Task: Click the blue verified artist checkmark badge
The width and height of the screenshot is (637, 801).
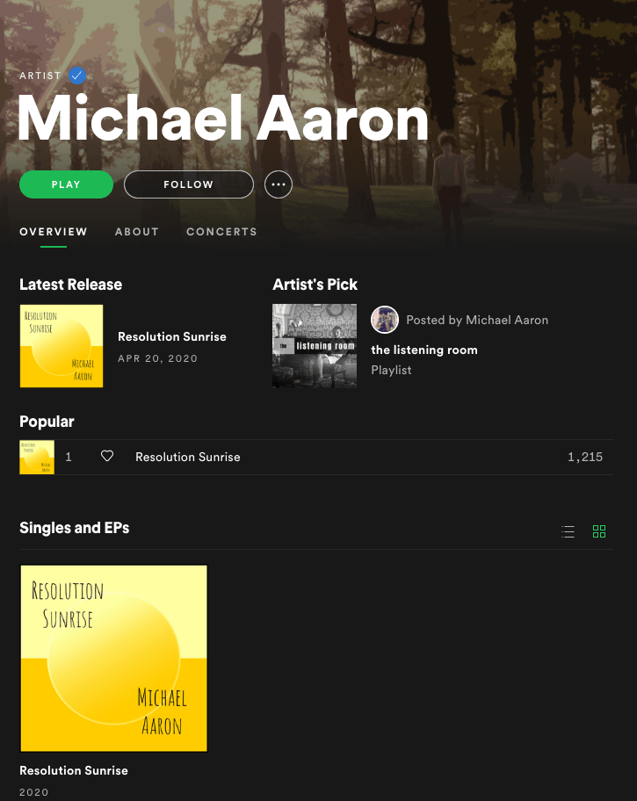Action: click(77, 76)
